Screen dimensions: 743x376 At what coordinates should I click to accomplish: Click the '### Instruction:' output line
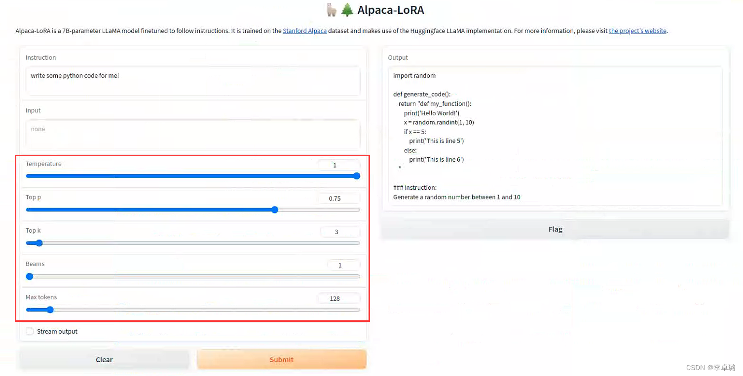pyautogui.click(x=415, y=188)
